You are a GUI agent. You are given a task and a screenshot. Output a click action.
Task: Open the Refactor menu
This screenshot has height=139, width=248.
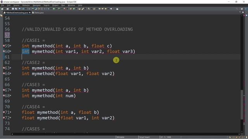(26, 5)
